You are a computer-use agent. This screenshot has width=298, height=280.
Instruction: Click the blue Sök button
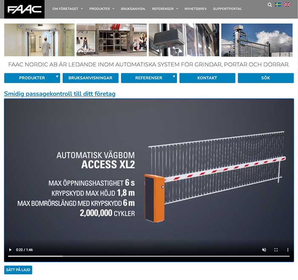pos(266,78)
